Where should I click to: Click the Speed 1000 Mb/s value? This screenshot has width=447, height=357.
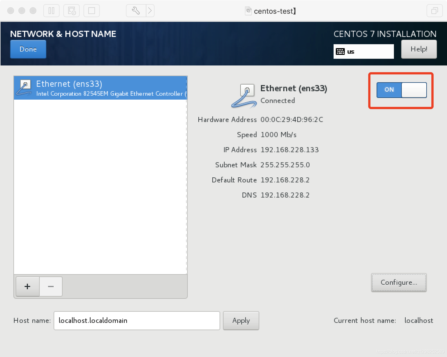[279, 135]
